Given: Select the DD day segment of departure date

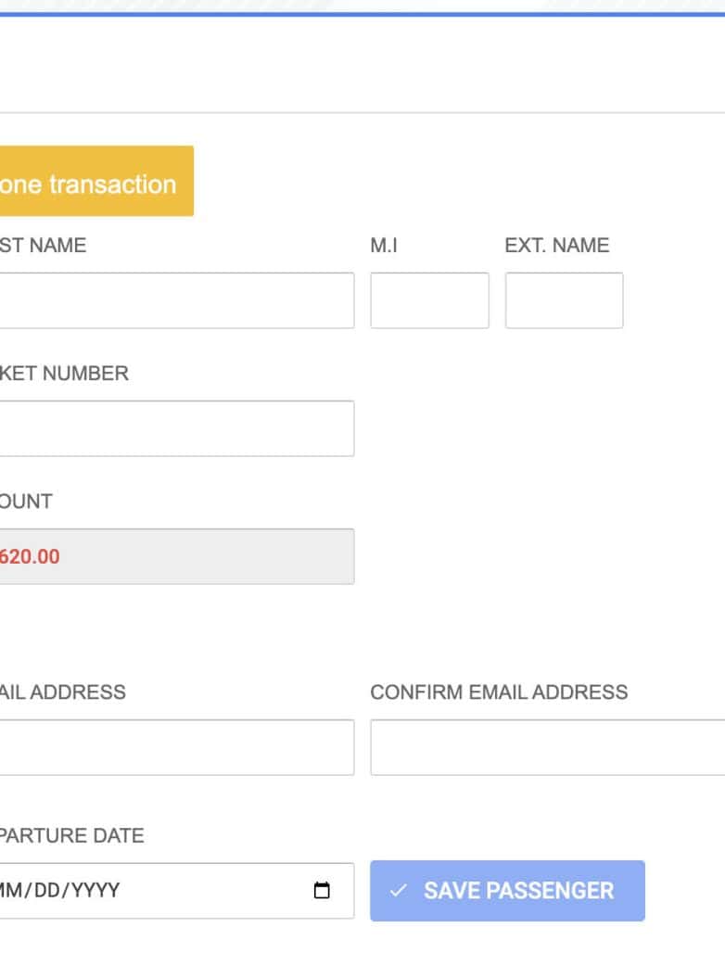Looking at the screenshot, I should coord(50,891).
